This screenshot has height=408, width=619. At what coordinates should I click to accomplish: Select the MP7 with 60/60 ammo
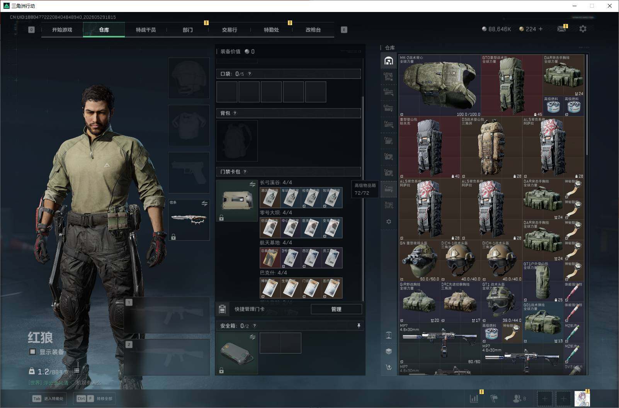coord(440,343)
